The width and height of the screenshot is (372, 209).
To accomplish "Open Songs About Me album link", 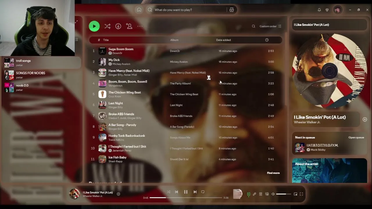I will click(x=180, y=138).
